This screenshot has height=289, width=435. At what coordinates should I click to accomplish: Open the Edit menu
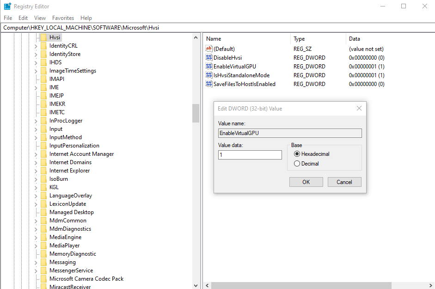[x=23, y=18]
